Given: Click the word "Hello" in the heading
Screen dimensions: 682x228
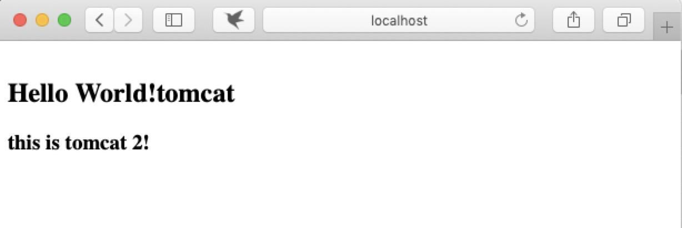Looking at the screenshot, I should (38, 93).
